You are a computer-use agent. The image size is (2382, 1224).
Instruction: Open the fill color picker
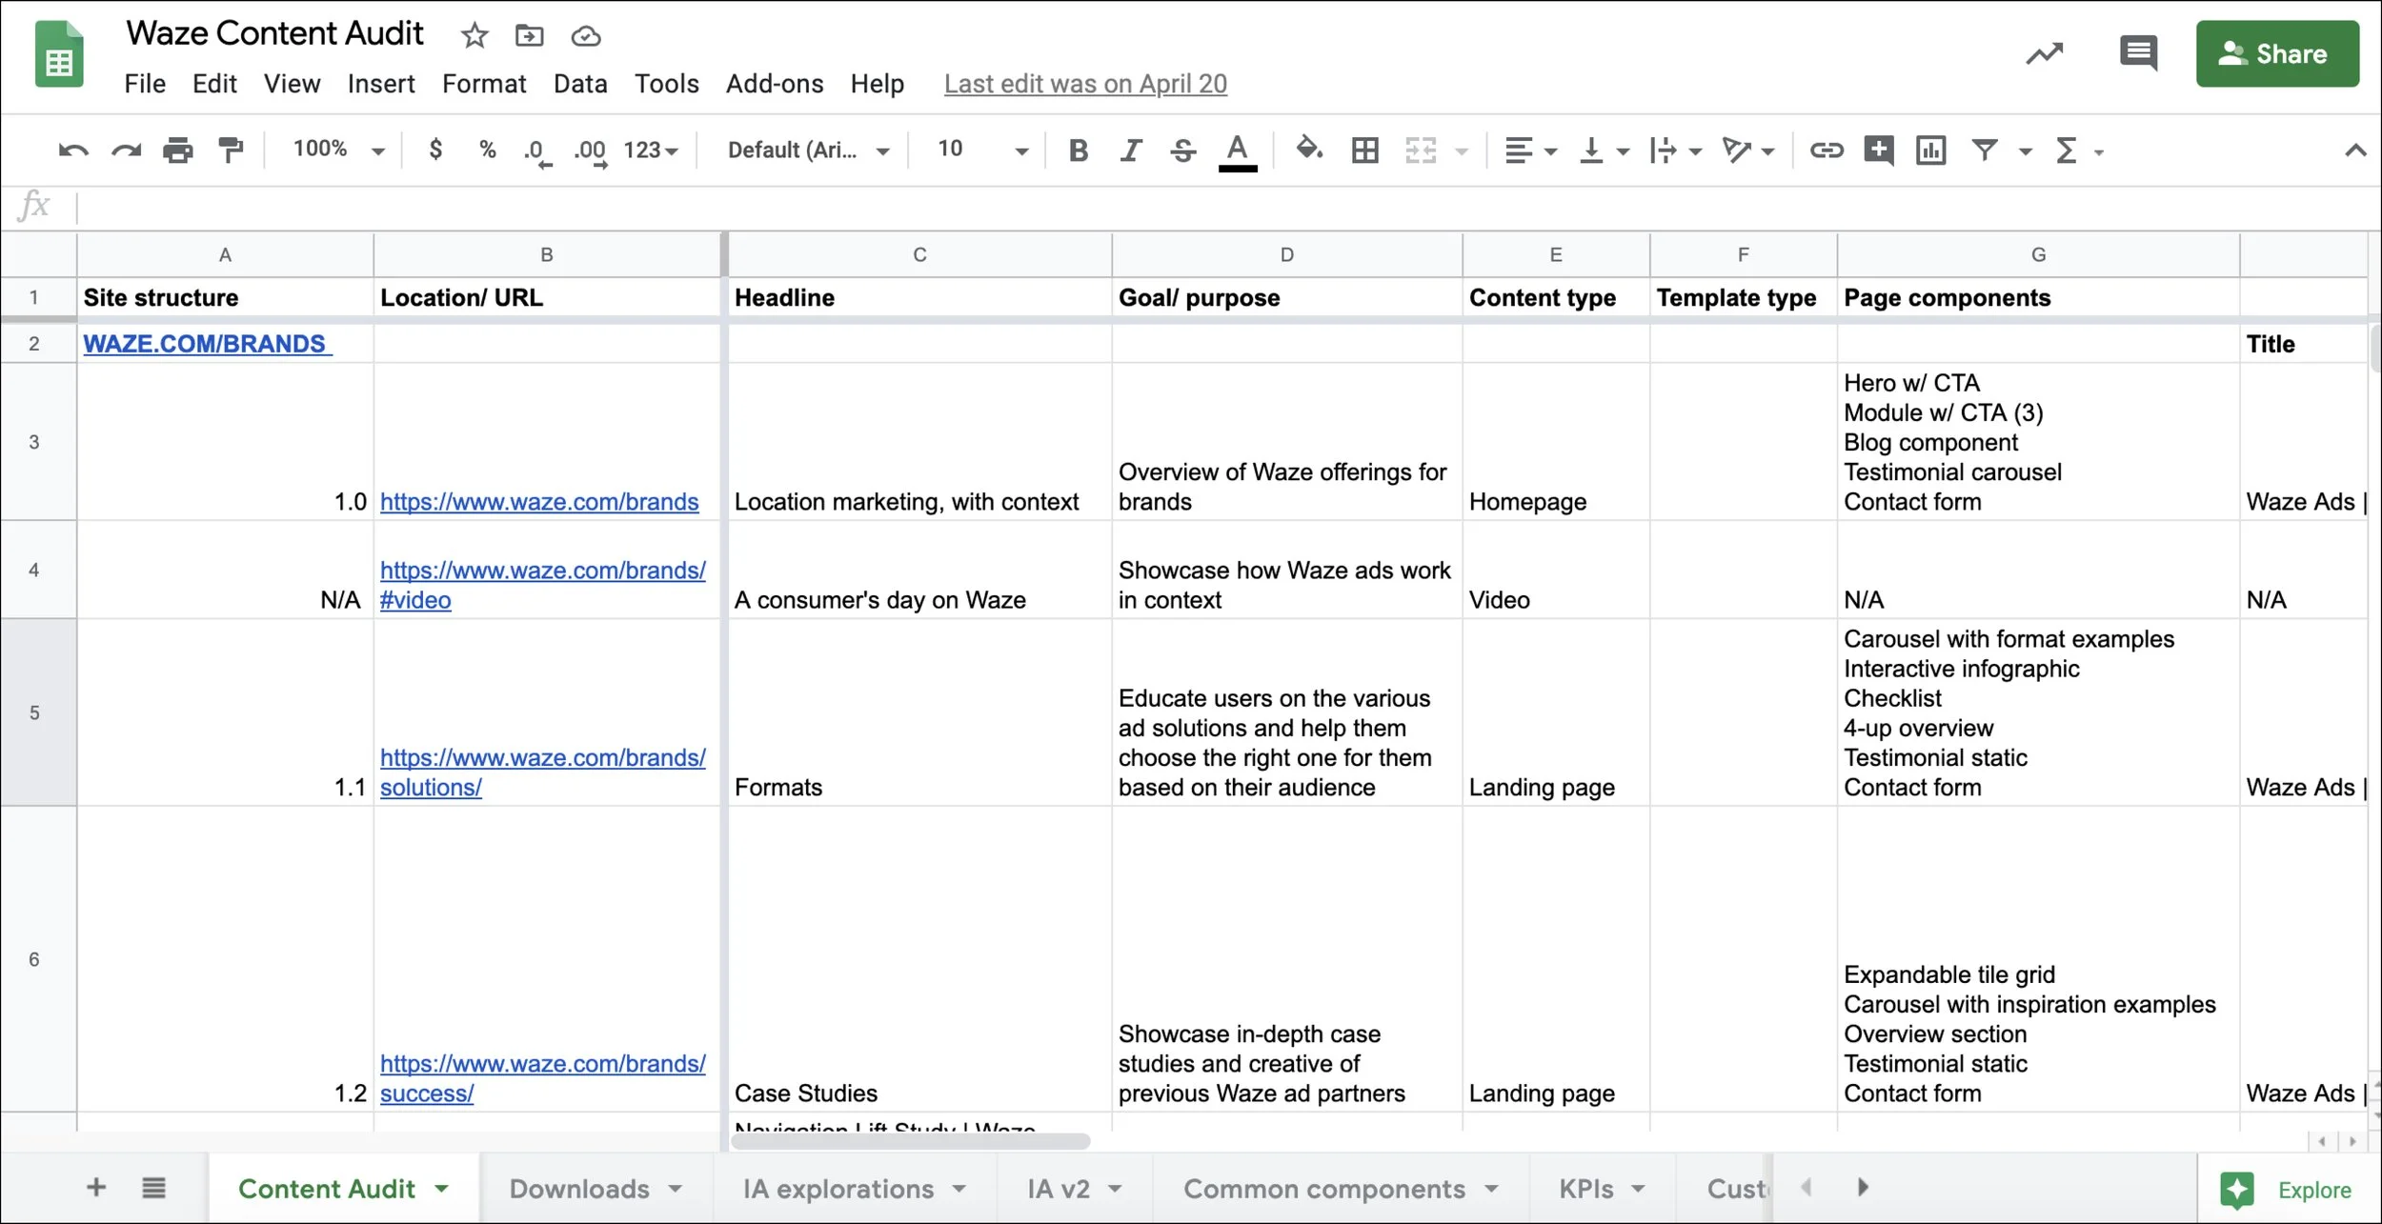(1309, 150)
